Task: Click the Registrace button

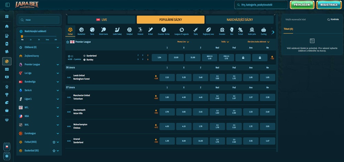Action: (x=329, y=5)
